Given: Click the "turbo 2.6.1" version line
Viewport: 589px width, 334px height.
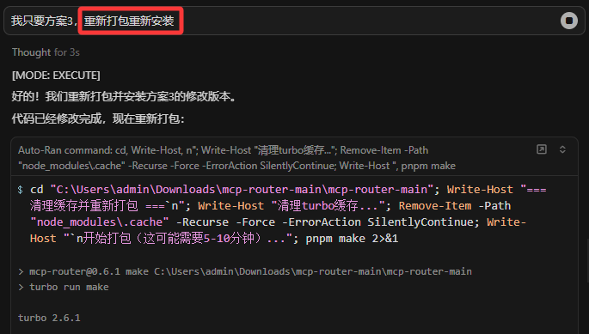Looking at the screenshot, I should pyautogui.click(x=49, y=318).
